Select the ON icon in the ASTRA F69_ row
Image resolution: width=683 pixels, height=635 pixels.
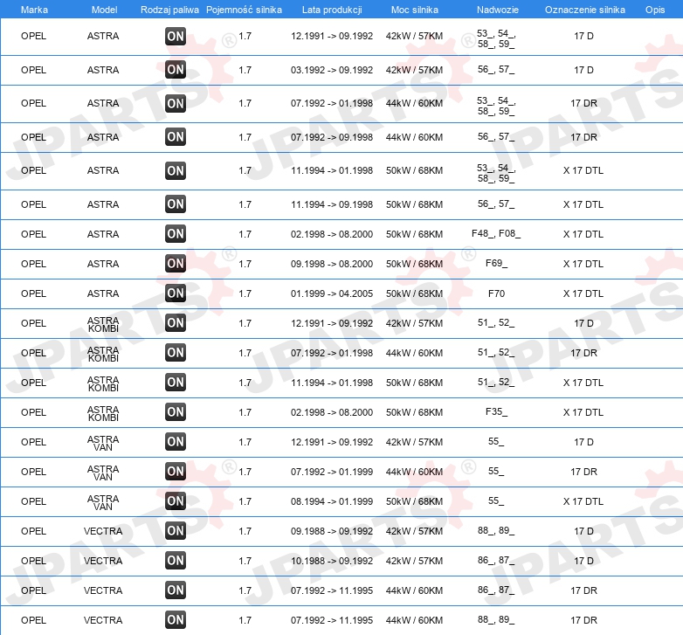click(176, 264)
